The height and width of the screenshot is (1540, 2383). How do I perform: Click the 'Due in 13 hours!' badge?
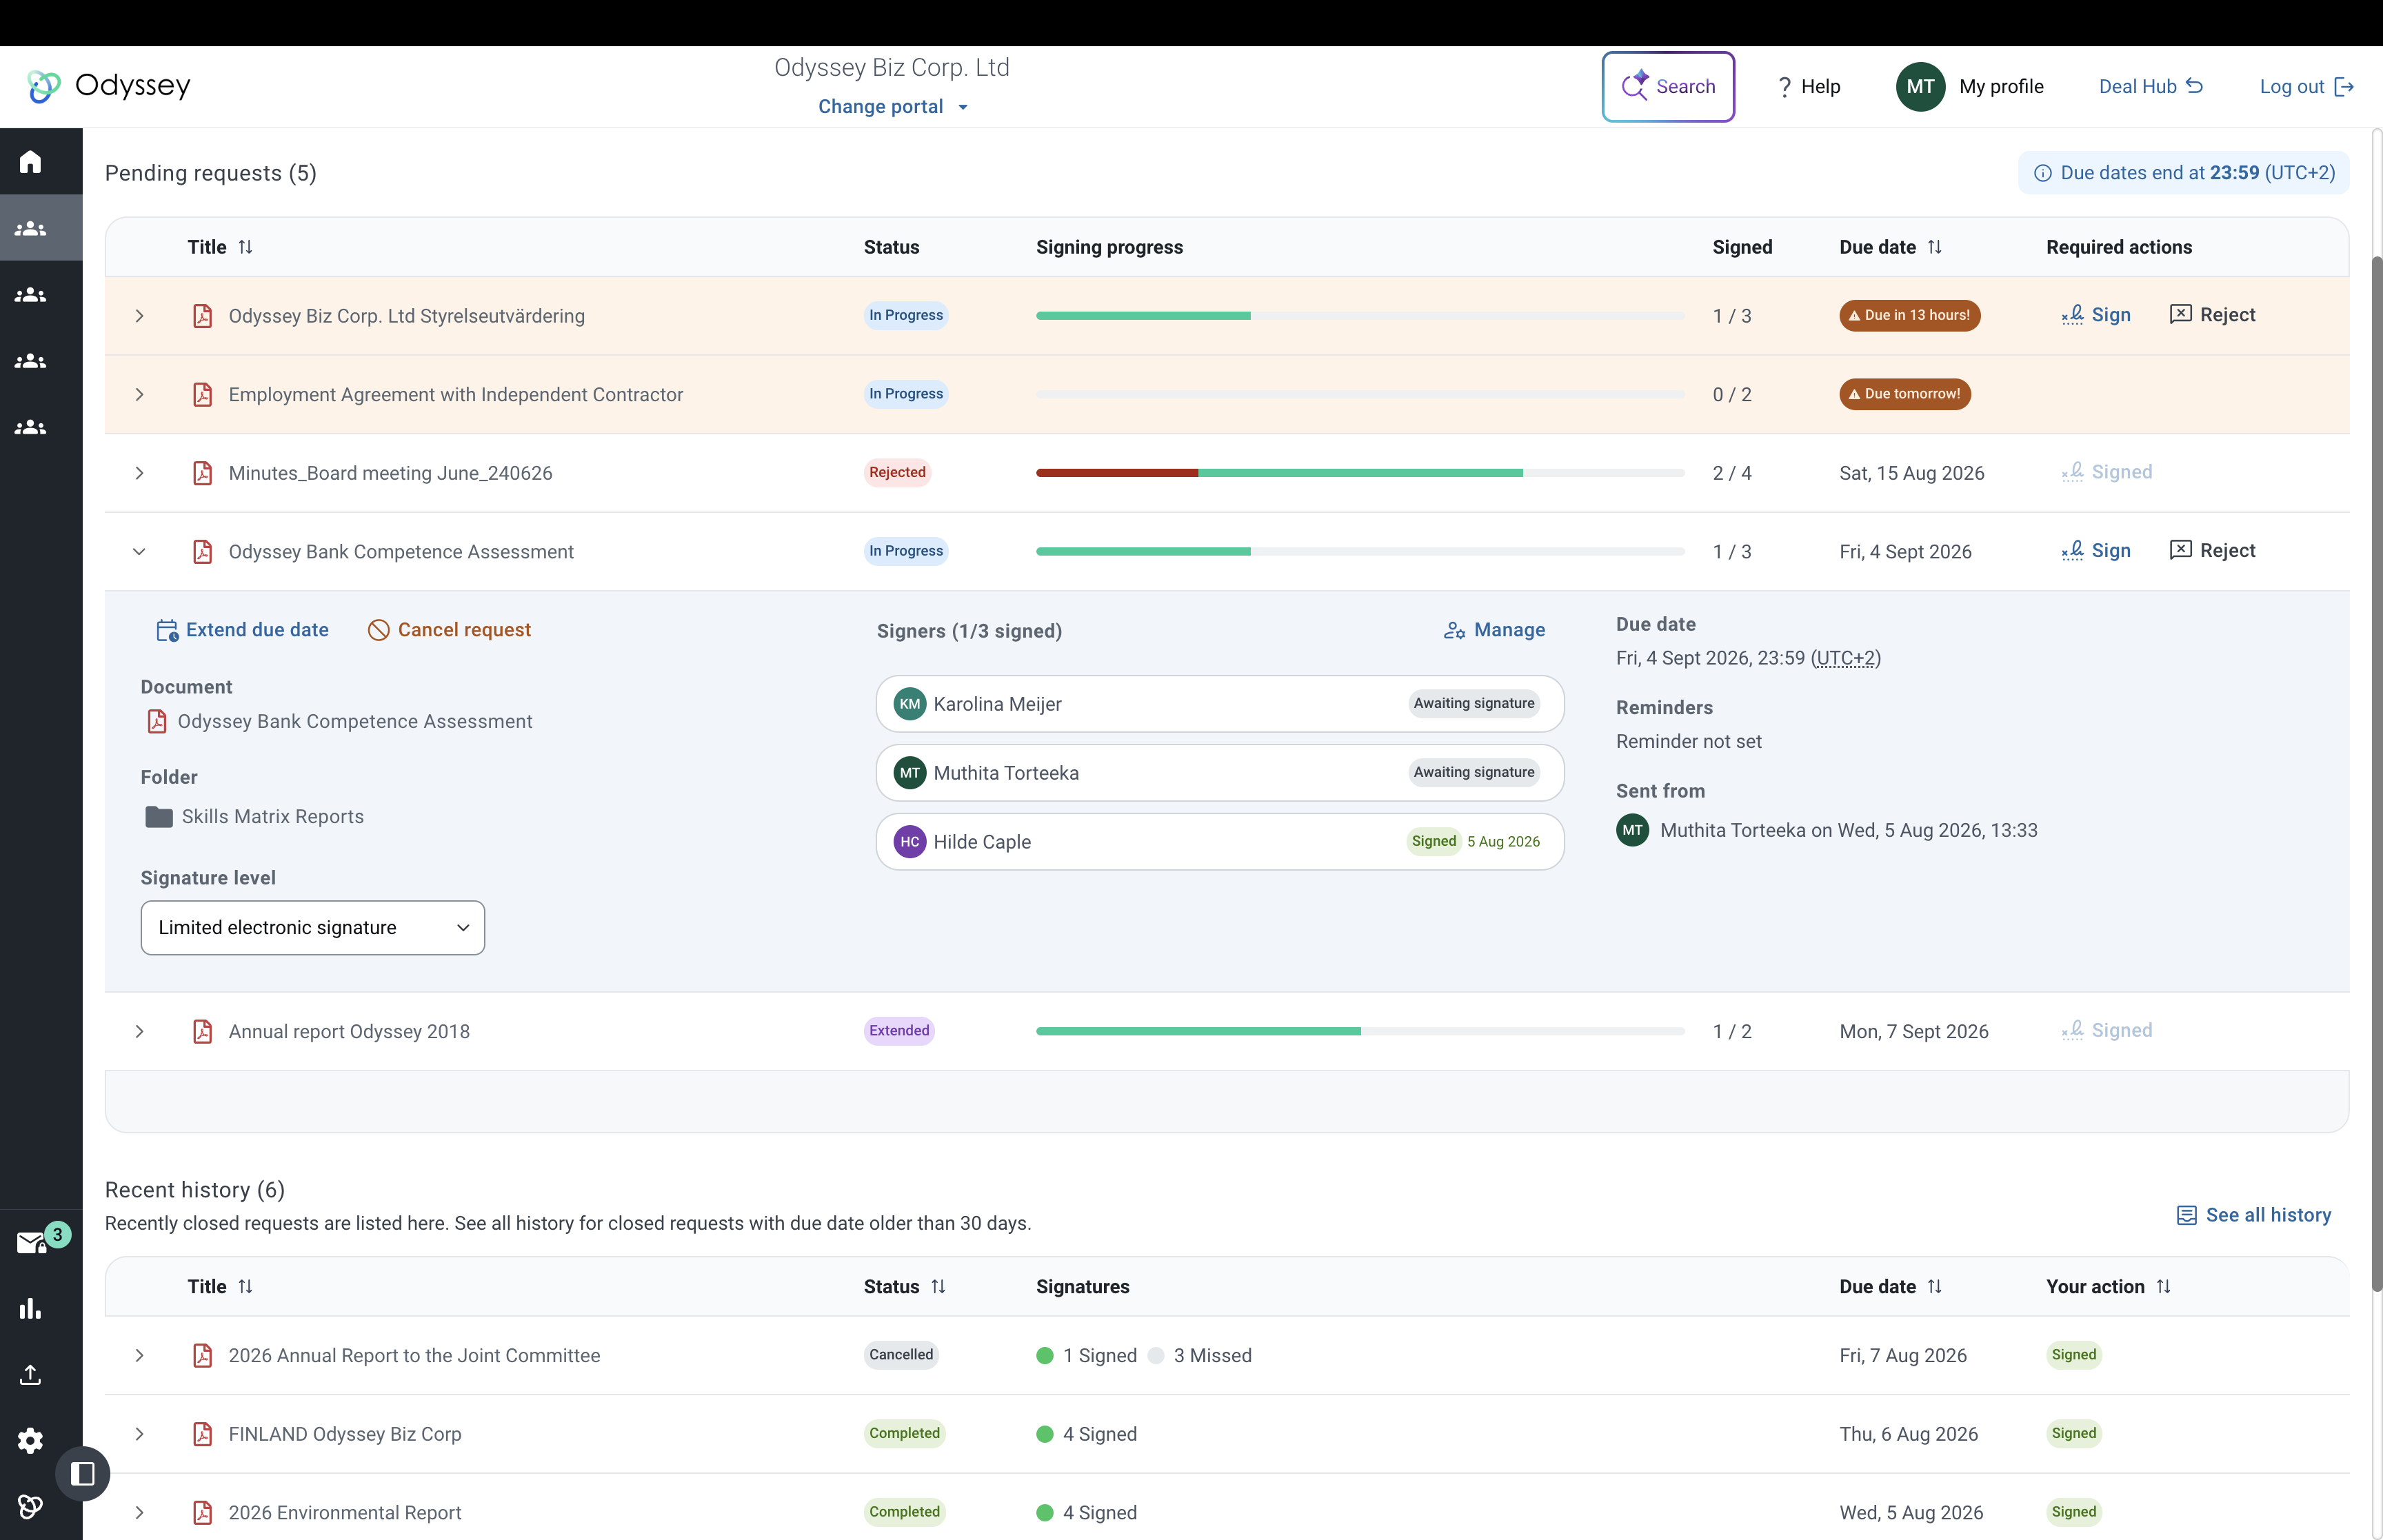[x=1909, y=315]
